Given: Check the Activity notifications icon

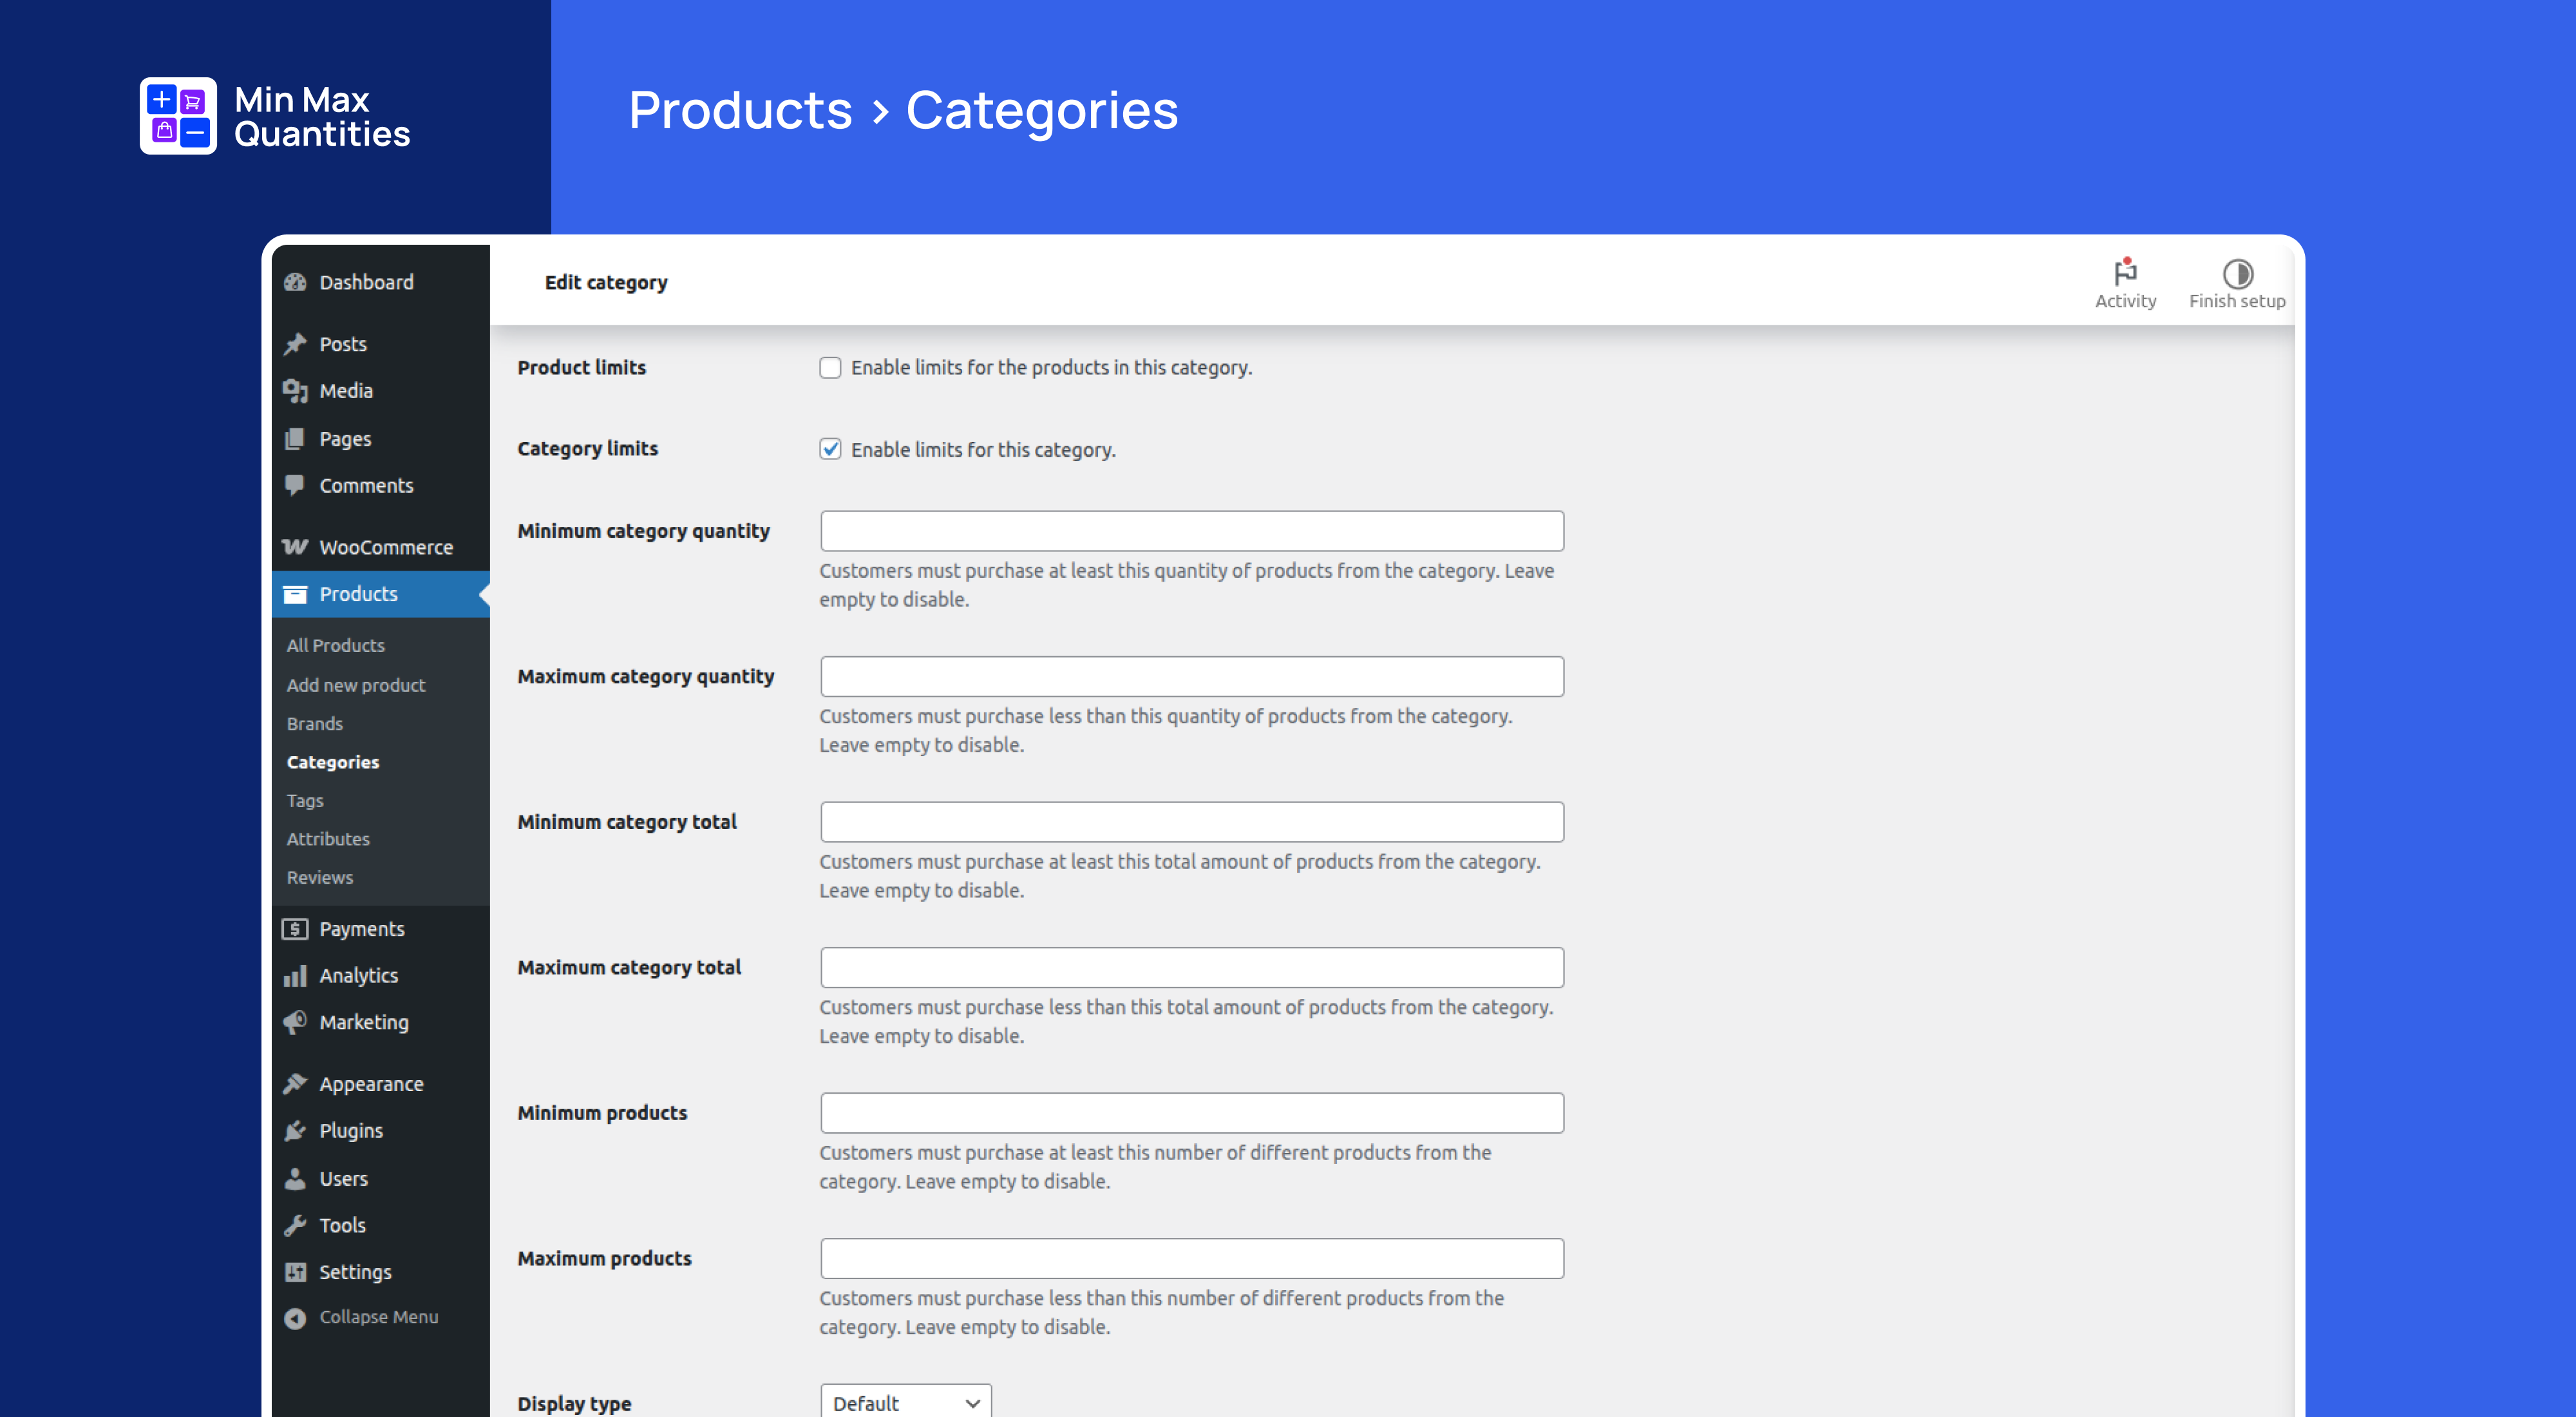Looking at the screenshot, I should pyautogui.click(x=2126, y=271).
